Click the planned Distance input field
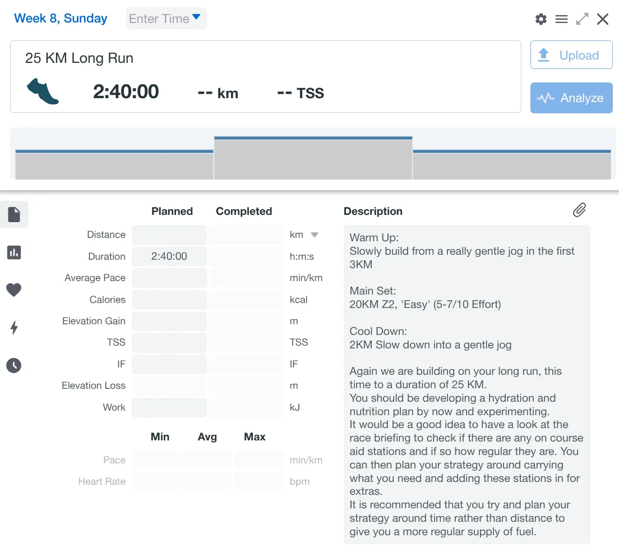The height and width of the screenshot is (547, 619). [169, 235]
